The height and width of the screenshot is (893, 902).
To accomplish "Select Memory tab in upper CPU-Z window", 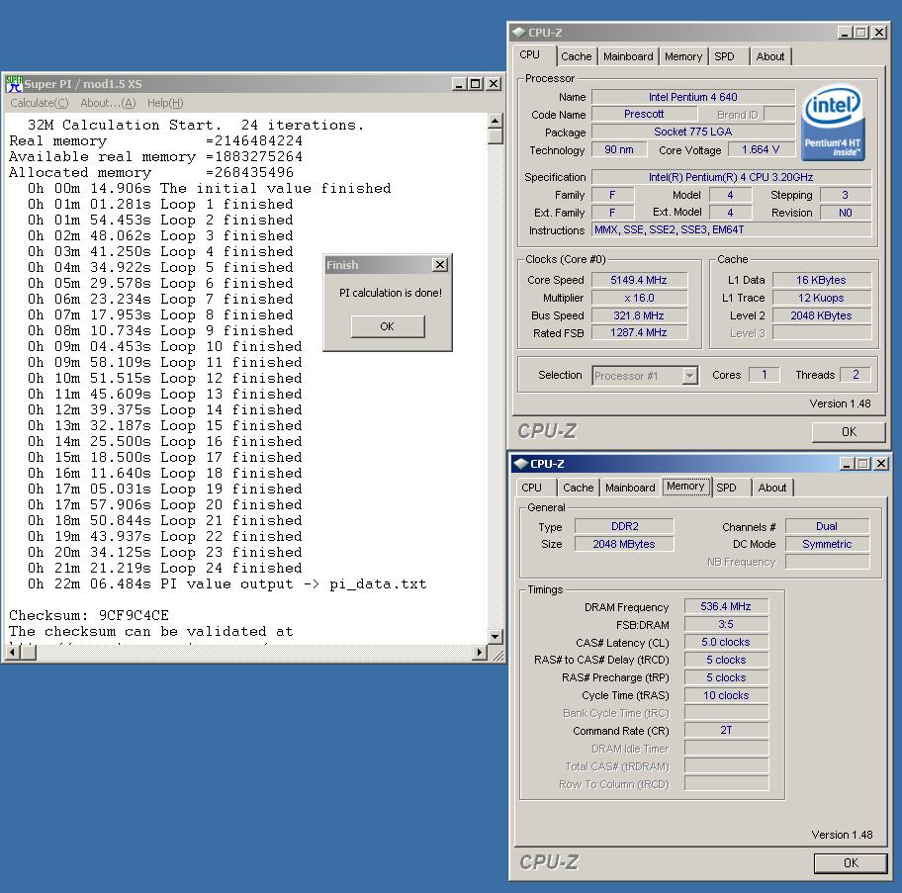I will click(683, 56).
